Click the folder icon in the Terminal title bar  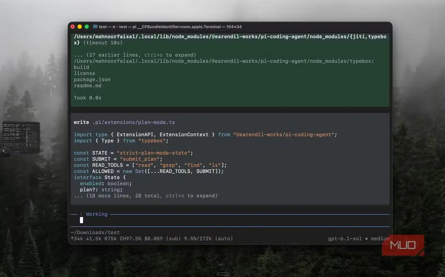(x=95, y=27)
